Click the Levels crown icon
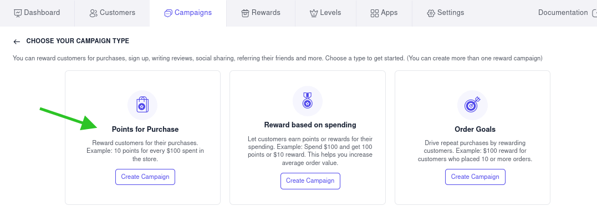Viewport: 597px width, 206px height. (x=314, y=13)
